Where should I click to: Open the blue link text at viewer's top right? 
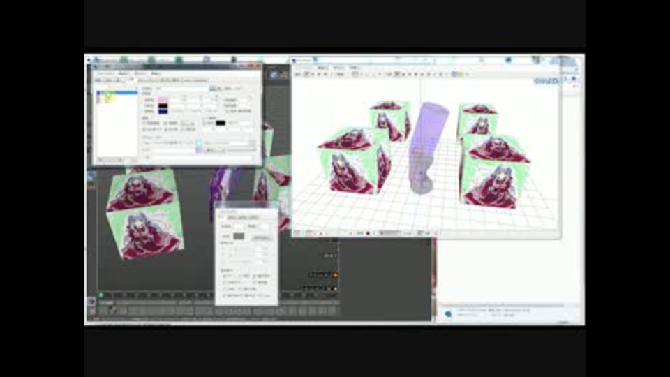pyautogui.click(x=546, y=81)
